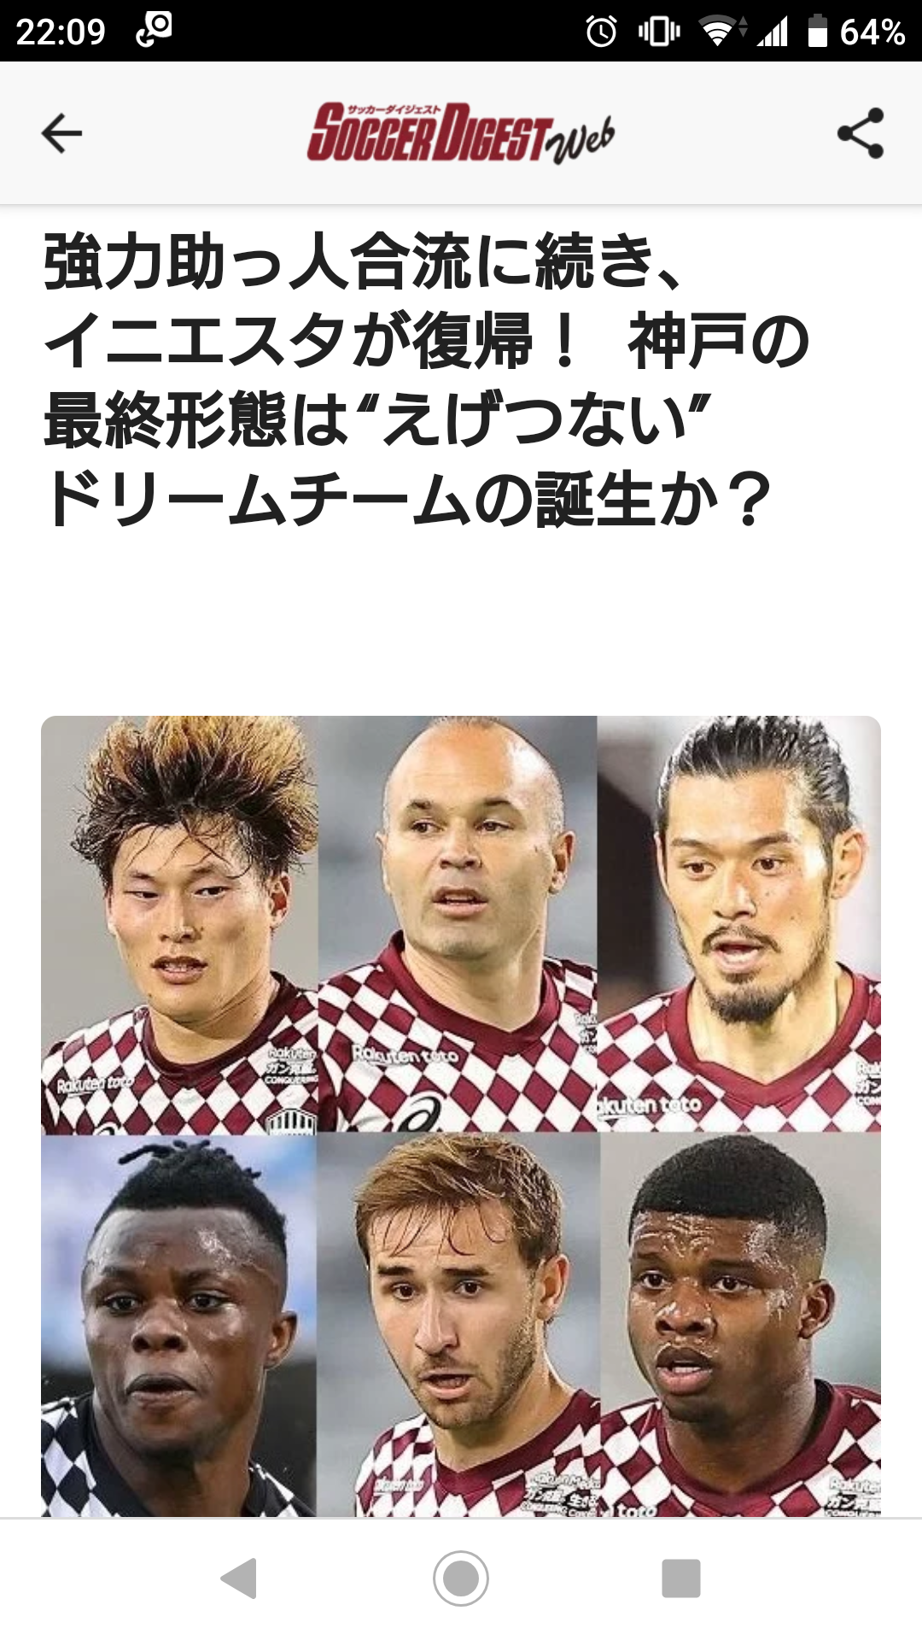
Task: Tap the player in black-white kit photo
Action: click(178, 1326)
